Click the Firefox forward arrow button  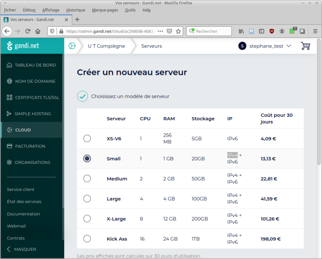click(17, 31)
